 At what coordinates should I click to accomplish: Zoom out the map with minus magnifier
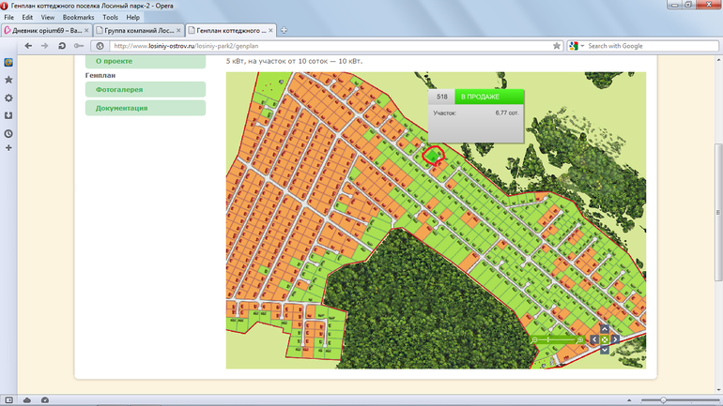click(x=535, y=340)
